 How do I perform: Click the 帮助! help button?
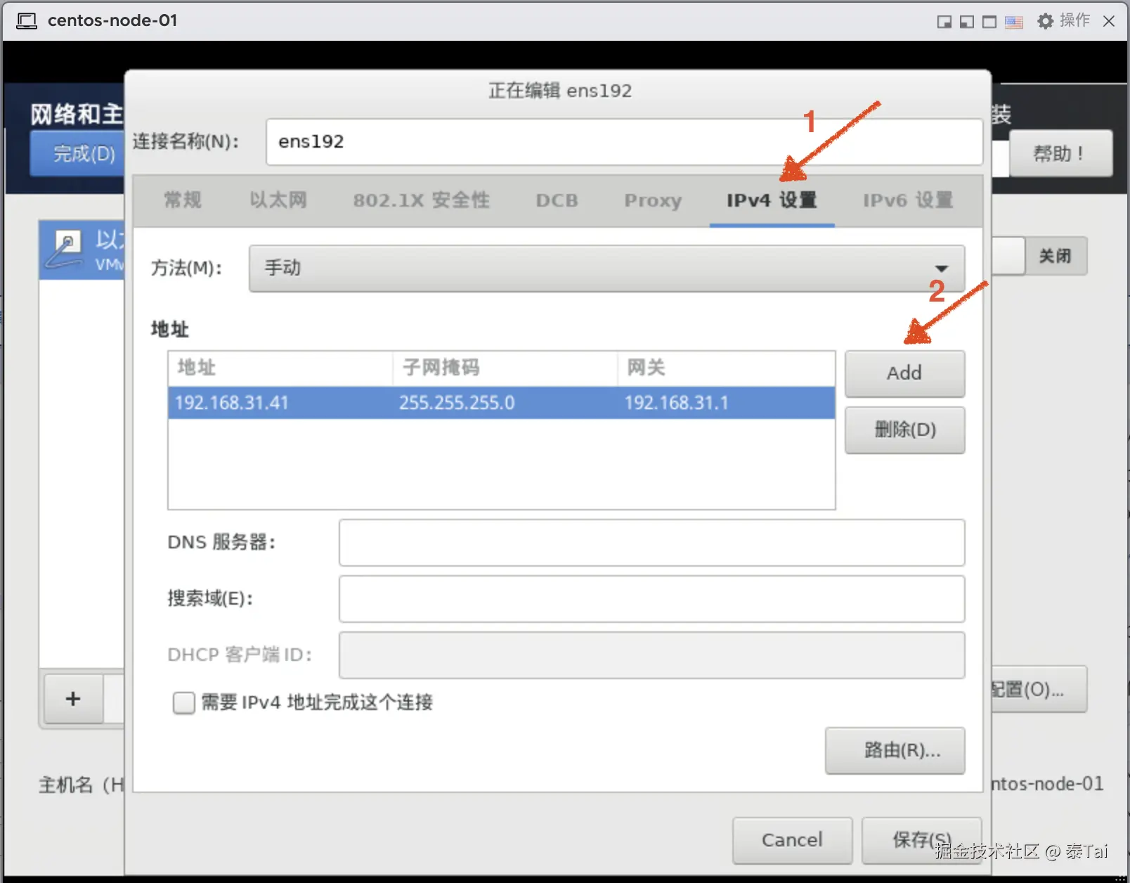(1060, 153)
